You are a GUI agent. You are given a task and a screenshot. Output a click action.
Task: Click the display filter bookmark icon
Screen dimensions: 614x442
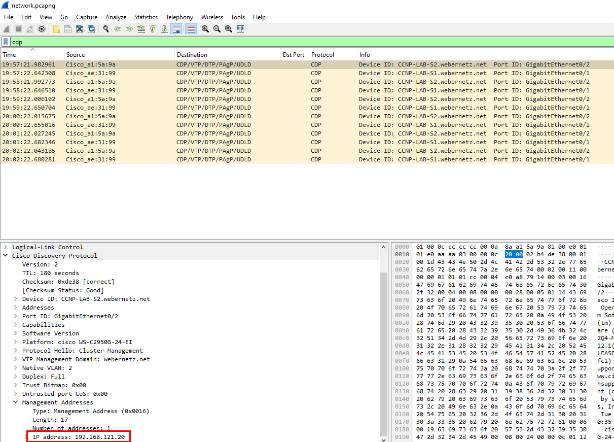pyautogui.click(x=6, y=42)
